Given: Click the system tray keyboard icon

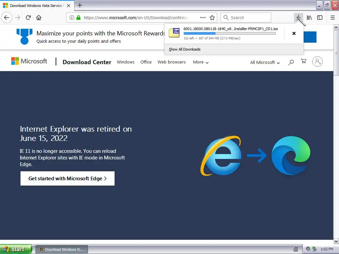Looking at the screenshot, I should point(296,249).
